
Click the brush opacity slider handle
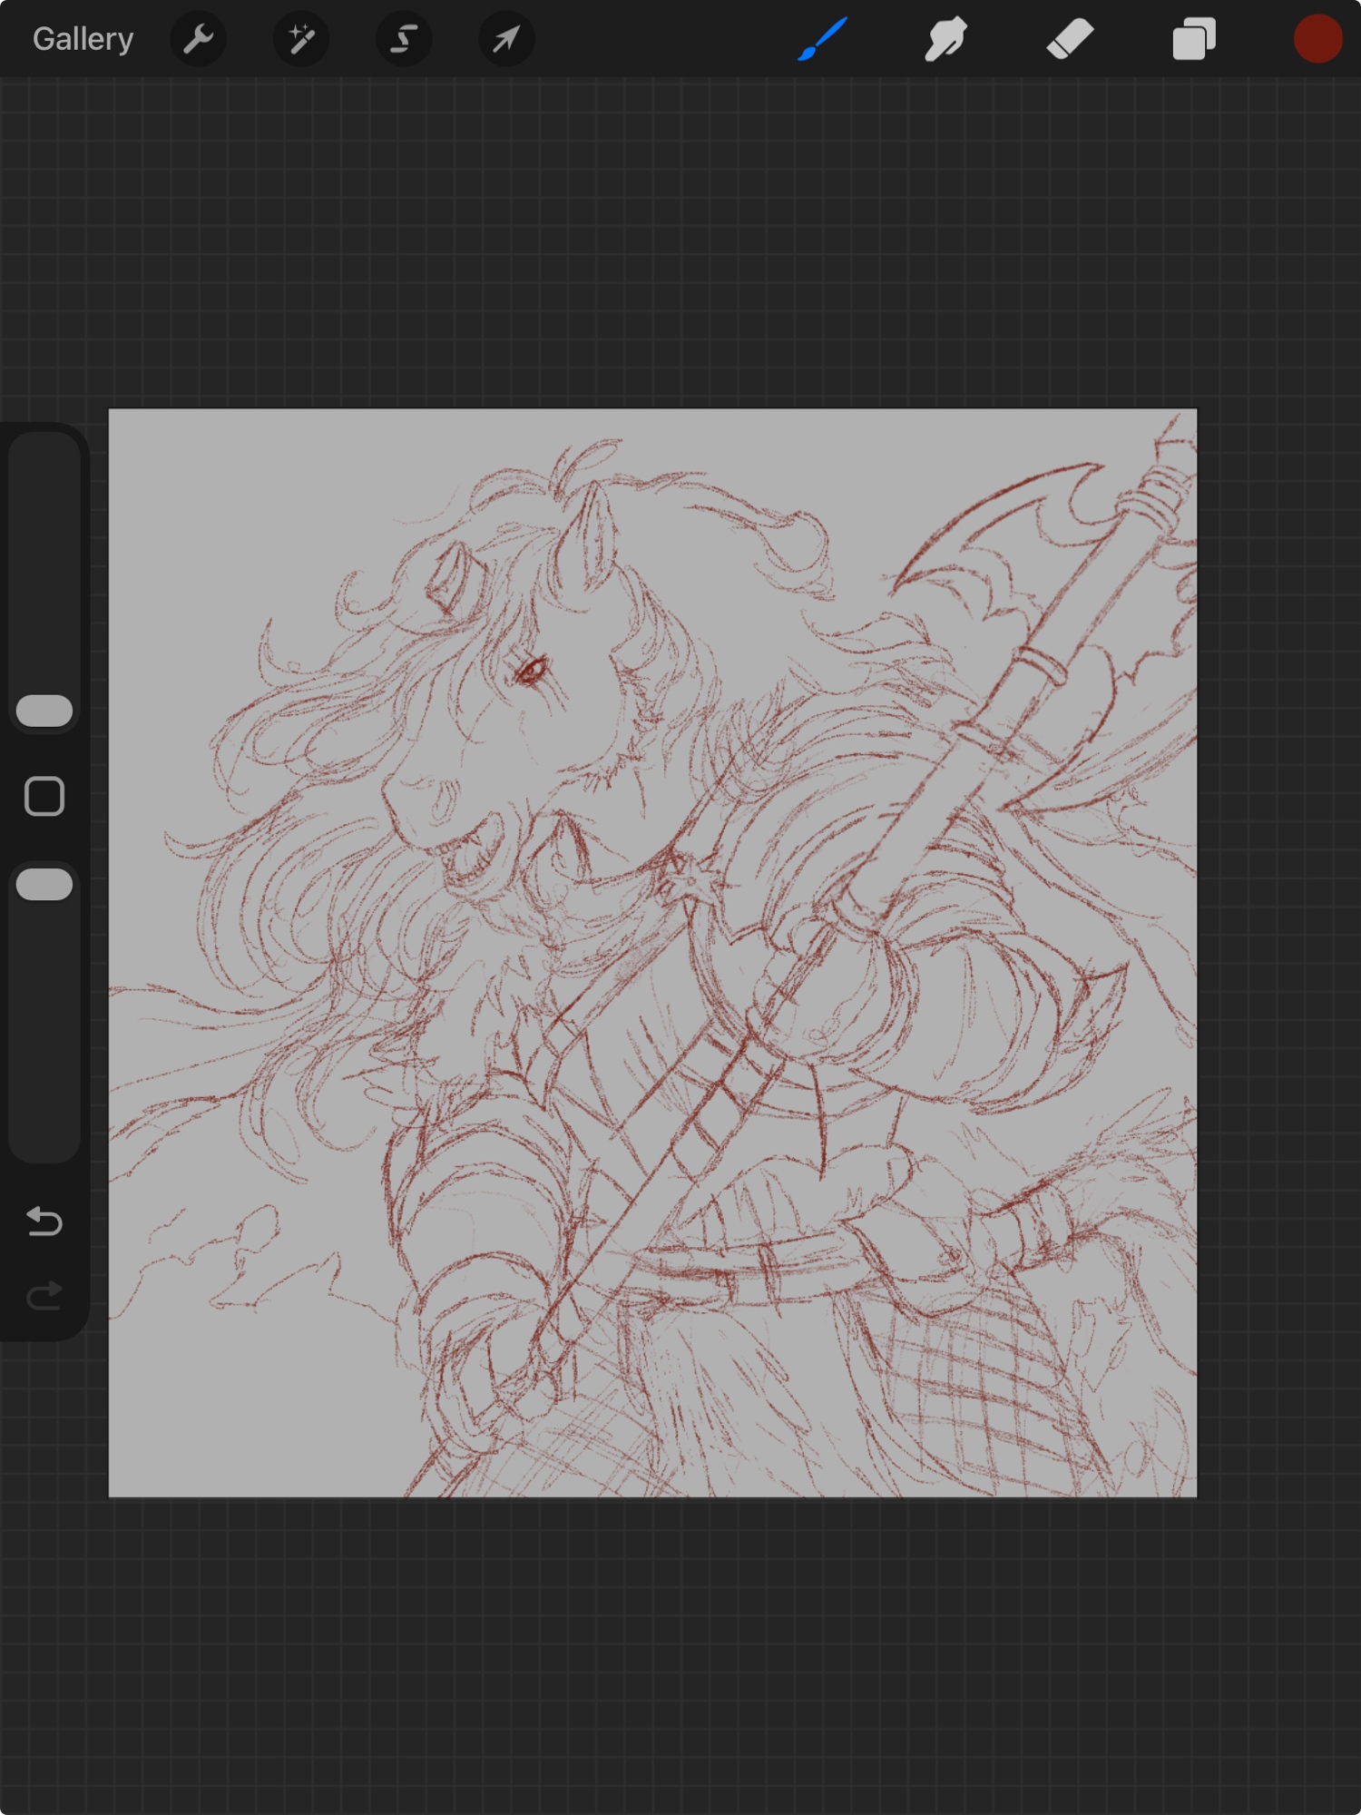[44, 885]
